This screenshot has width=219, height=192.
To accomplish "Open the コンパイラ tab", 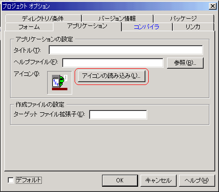I will pos(146,27).
